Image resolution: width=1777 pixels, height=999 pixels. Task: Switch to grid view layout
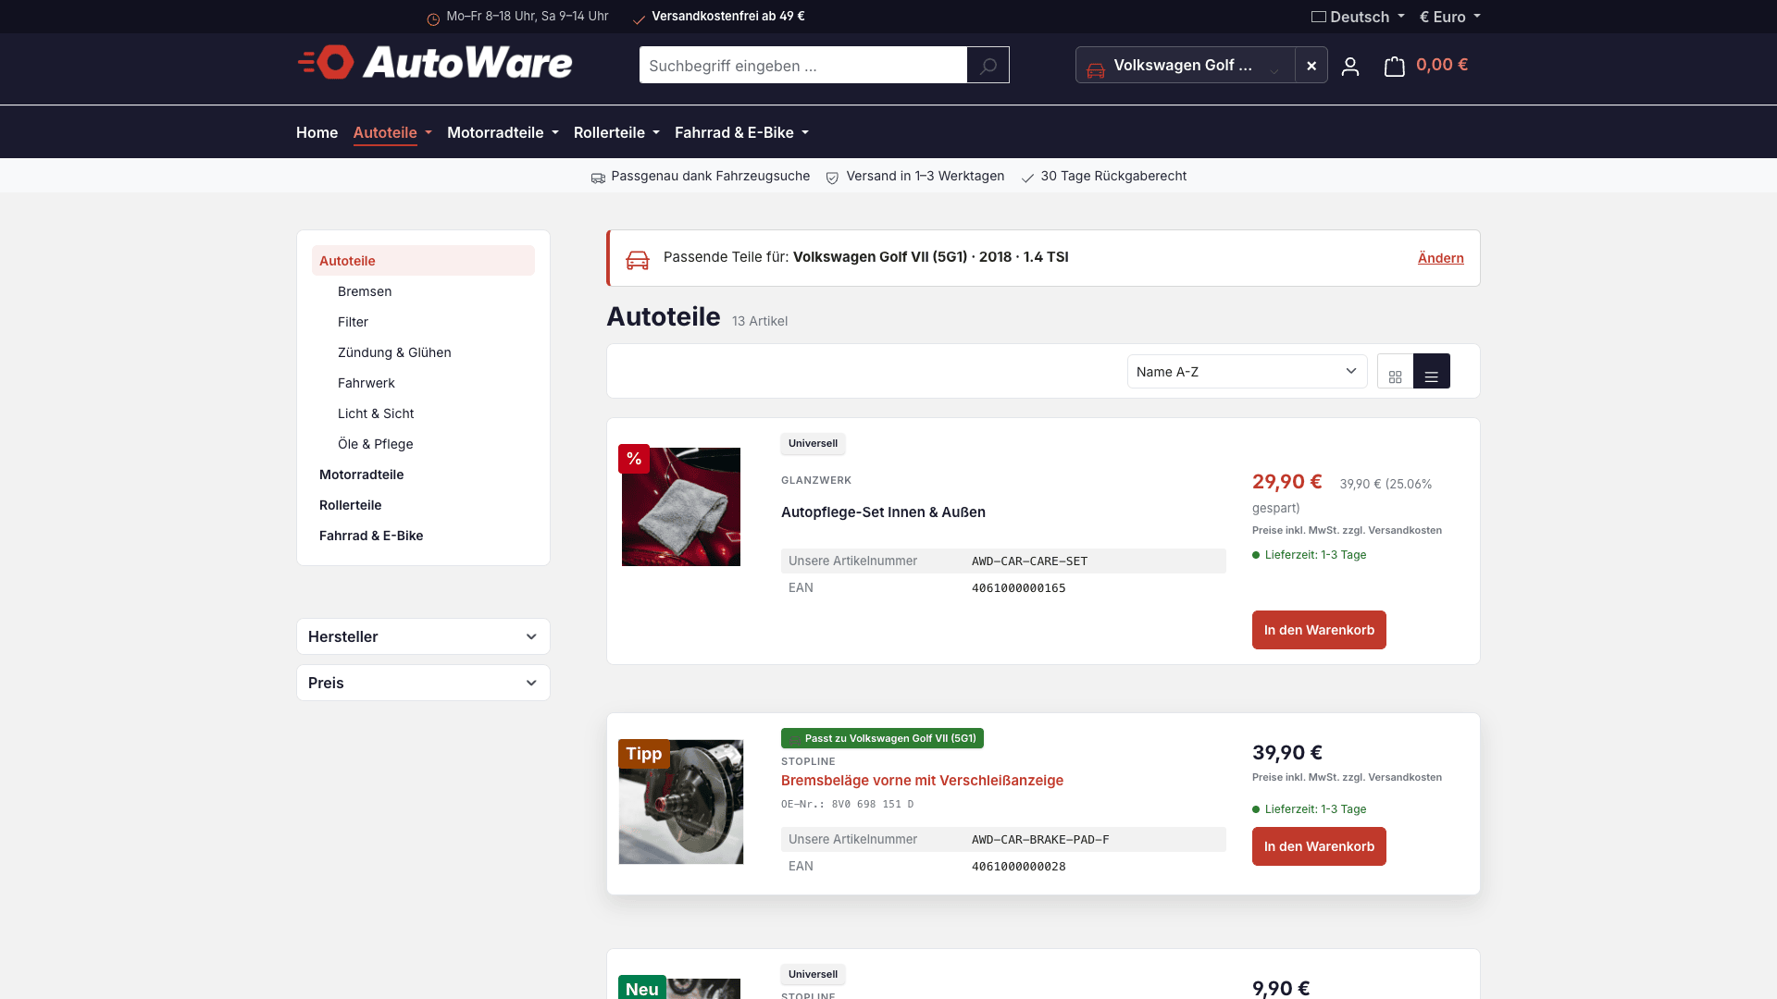pyautogui.click(x=1395, y=372)
